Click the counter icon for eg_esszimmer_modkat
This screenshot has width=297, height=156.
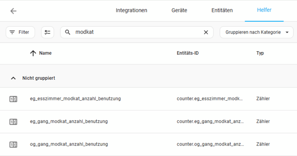pyautogui.click(x=13, y=99)
